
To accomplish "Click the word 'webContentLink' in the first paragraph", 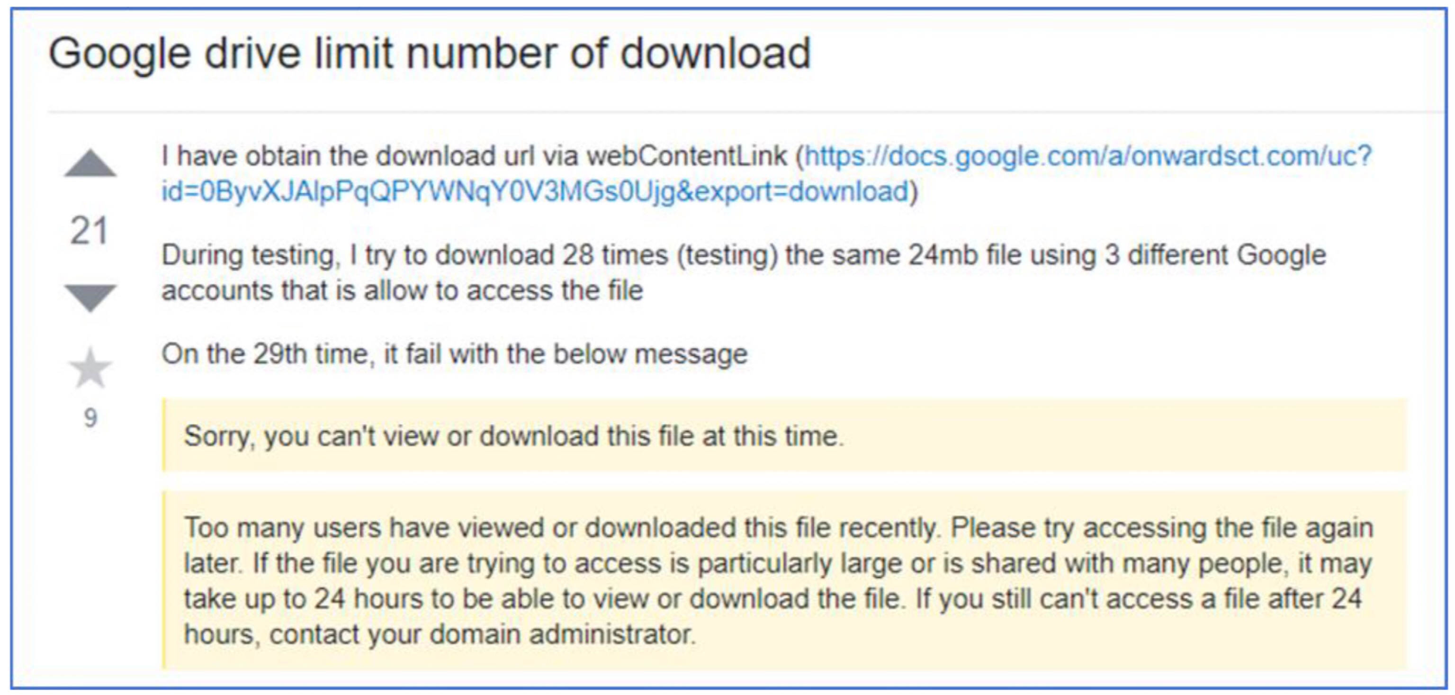I will tap(687, 156).
